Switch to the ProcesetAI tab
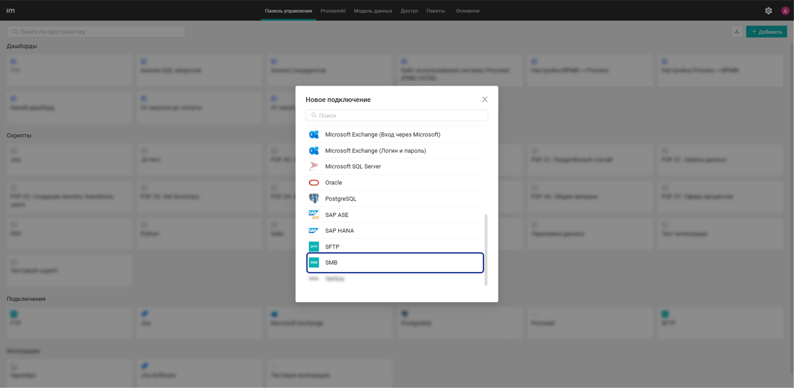 click(333, 11)
